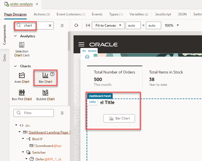Open the hamburger menu in Oracle header
The width and height of the screenshot is (202, 161).
[81, 44]
